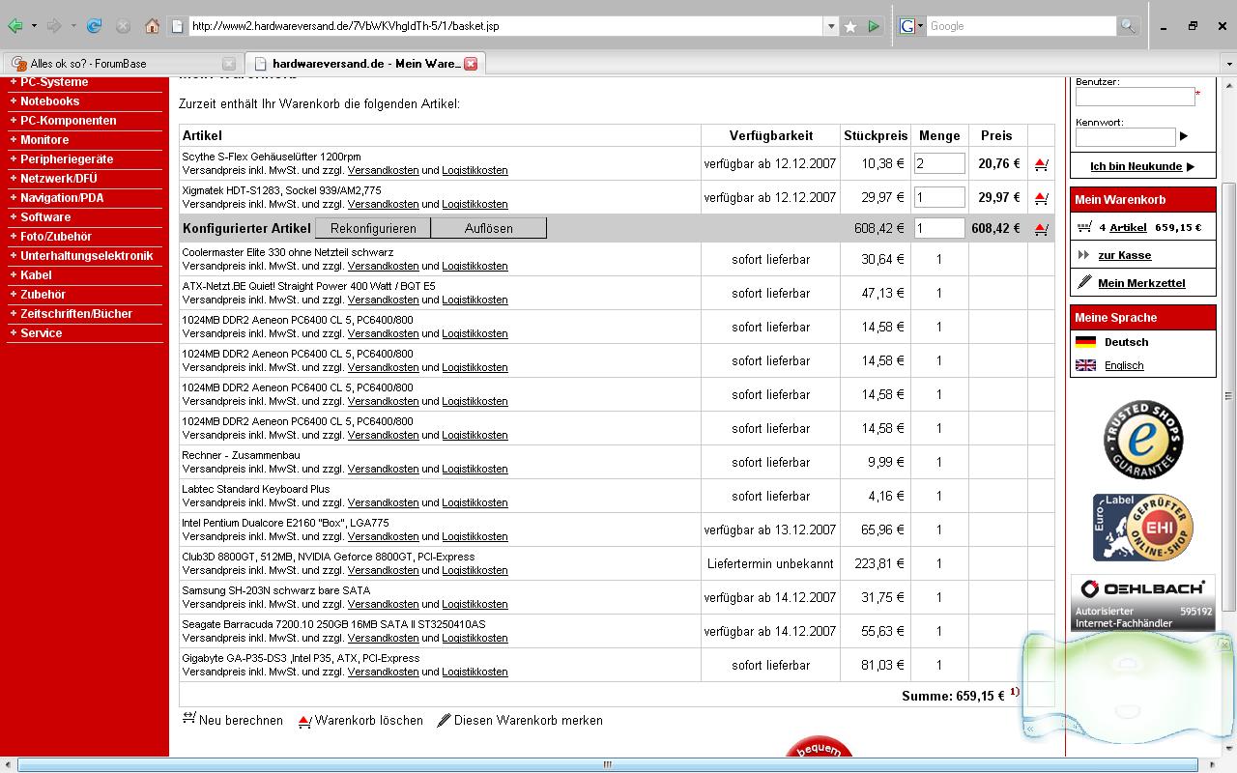The height and width of the screenshot is (773, 1237).
Task: Open the Unterhaltungselektronik menu item
Action: [86, 256]
